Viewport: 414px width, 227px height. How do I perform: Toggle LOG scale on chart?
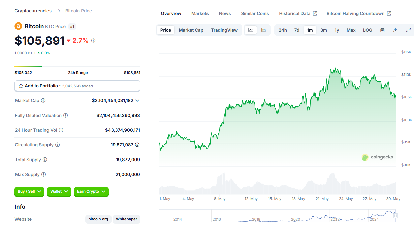368,30
